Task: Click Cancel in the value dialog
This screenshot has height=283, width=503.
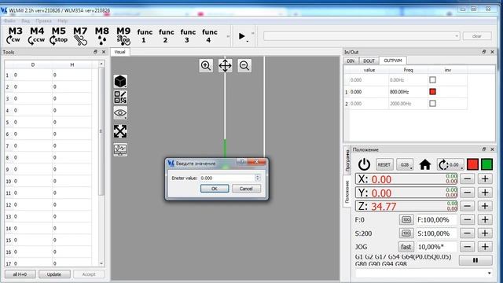Action: coord(246,189)
